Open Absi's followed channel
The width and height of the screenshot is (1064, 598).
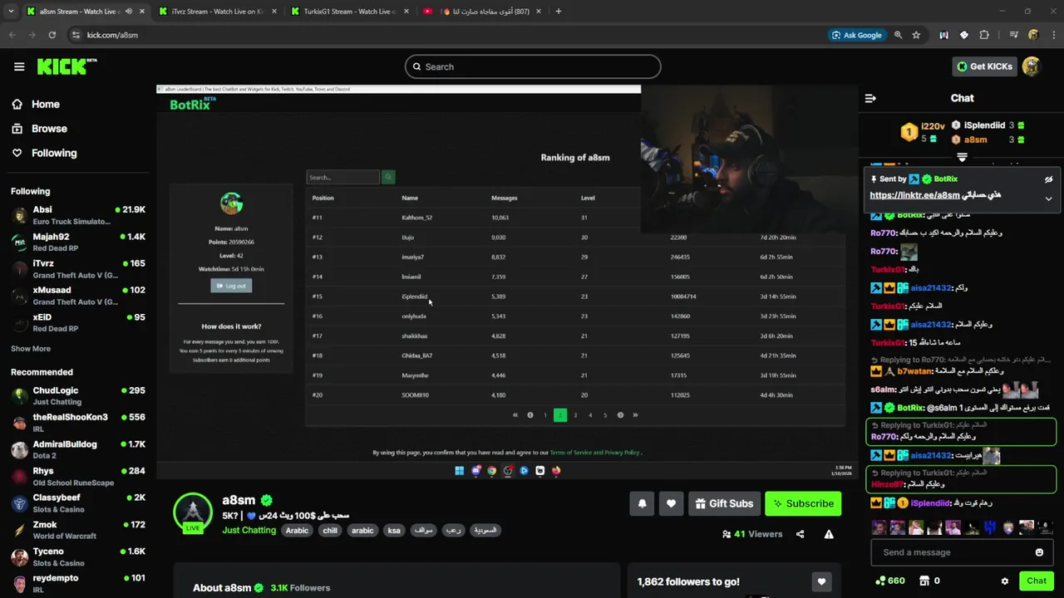(x=78, y=215)
